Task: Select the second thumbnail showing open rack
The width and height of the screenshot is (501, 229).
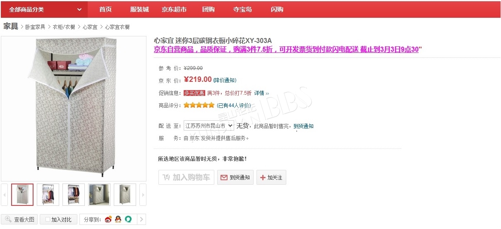Action: (48, 195)
